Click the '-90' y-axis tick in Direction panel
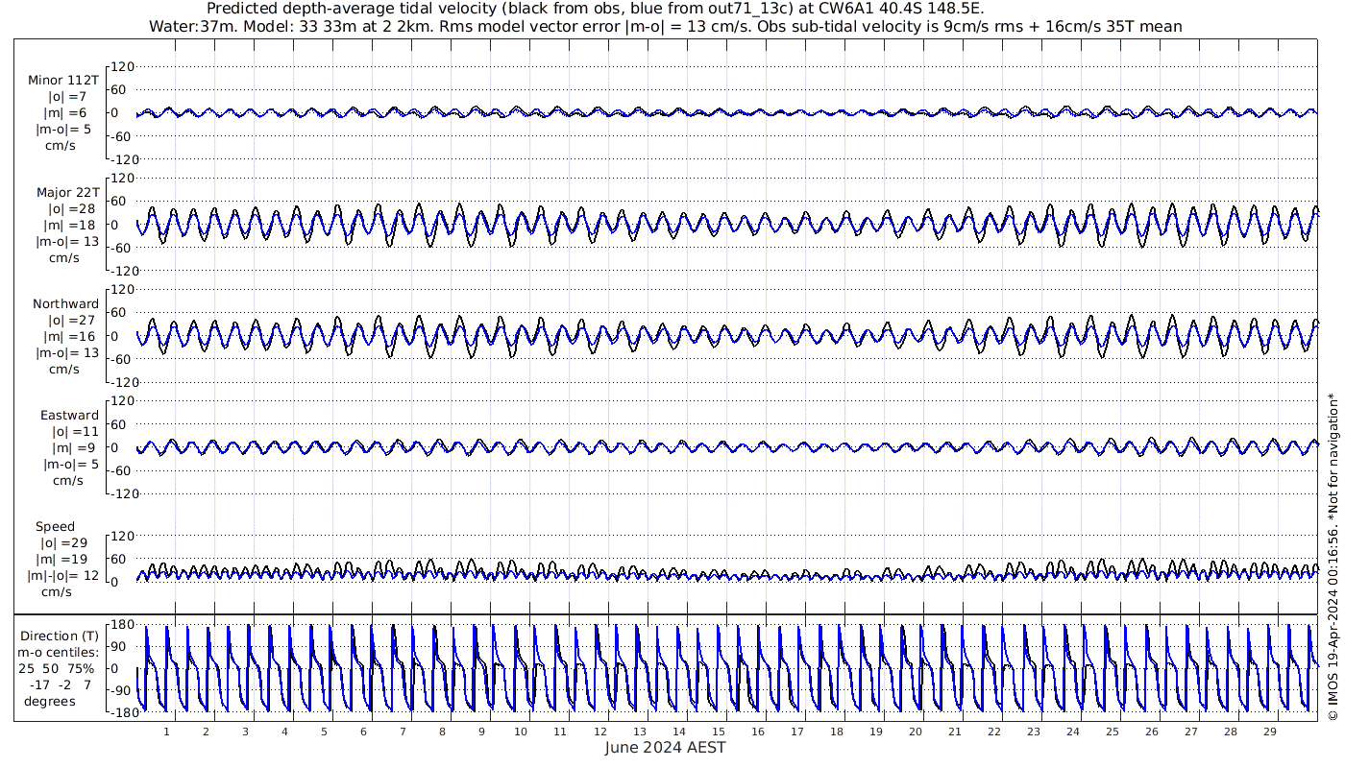The image size is (1345, 768). point(121,690)
